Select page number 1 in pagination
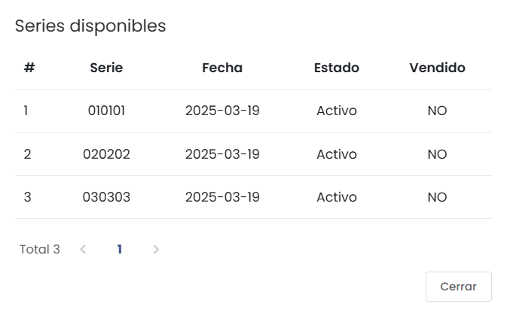 click(120, 249)
